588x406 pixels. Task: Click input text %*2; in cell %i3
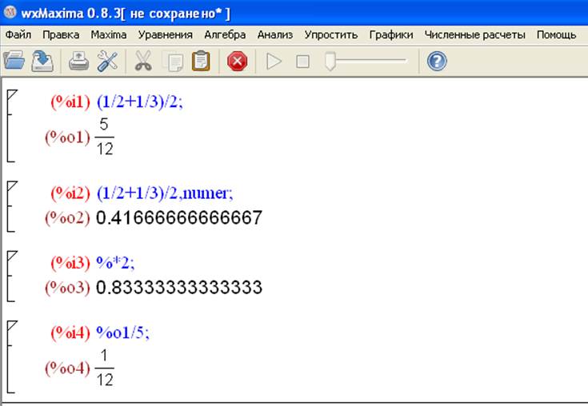click(115, 263)
